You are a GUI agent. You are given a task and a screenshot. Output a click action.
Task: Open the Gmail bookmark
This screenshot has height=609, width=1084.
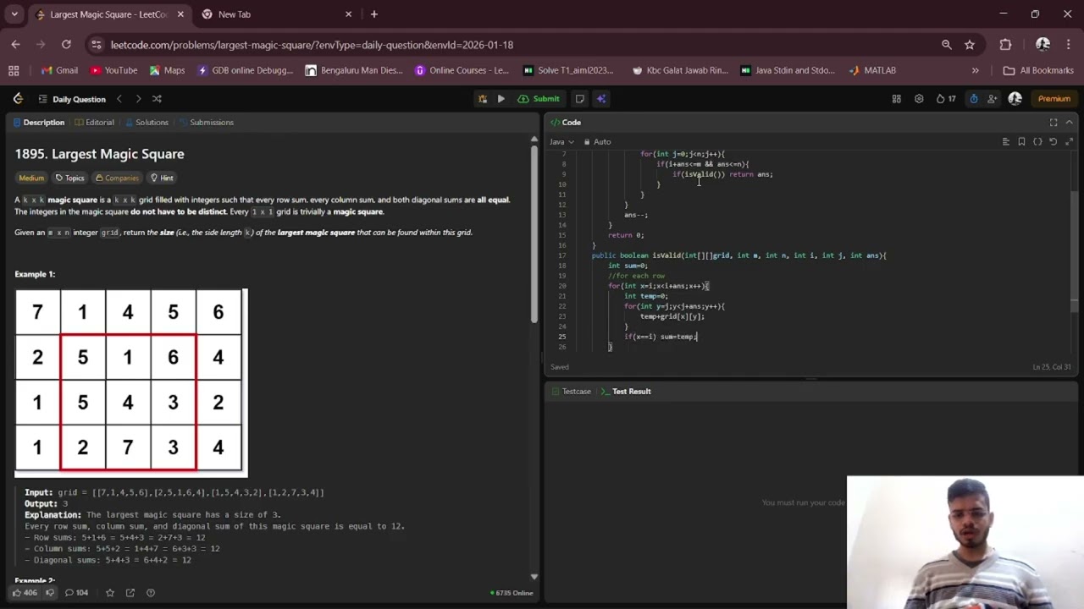pyautogui.click(x=59, y=70)
